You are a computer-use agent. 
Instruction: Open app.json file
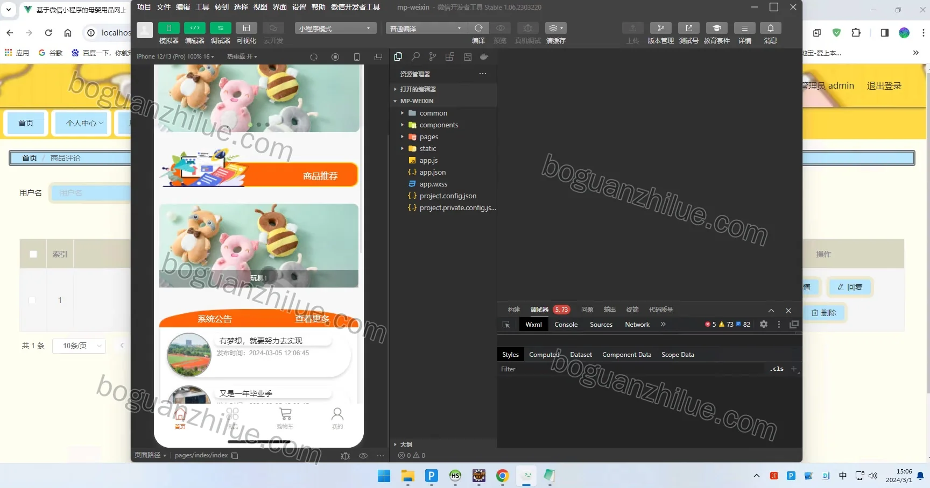(x=433, y=172)
